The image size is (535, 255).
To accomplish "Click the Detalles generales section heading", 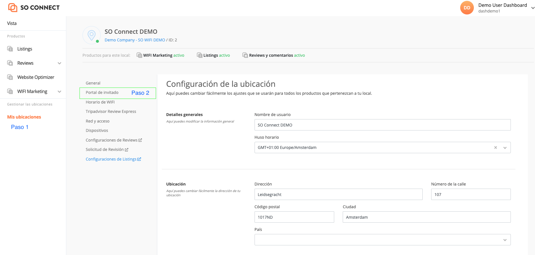I will [x=184, y=115].
